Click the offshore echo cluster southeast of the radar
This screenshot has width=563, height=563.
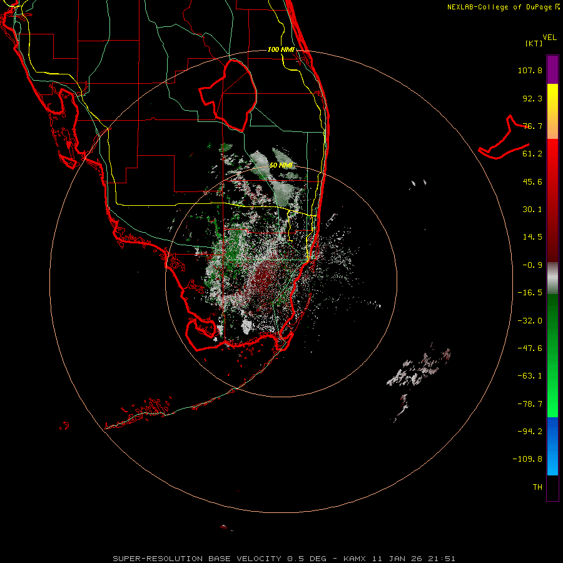420,370
